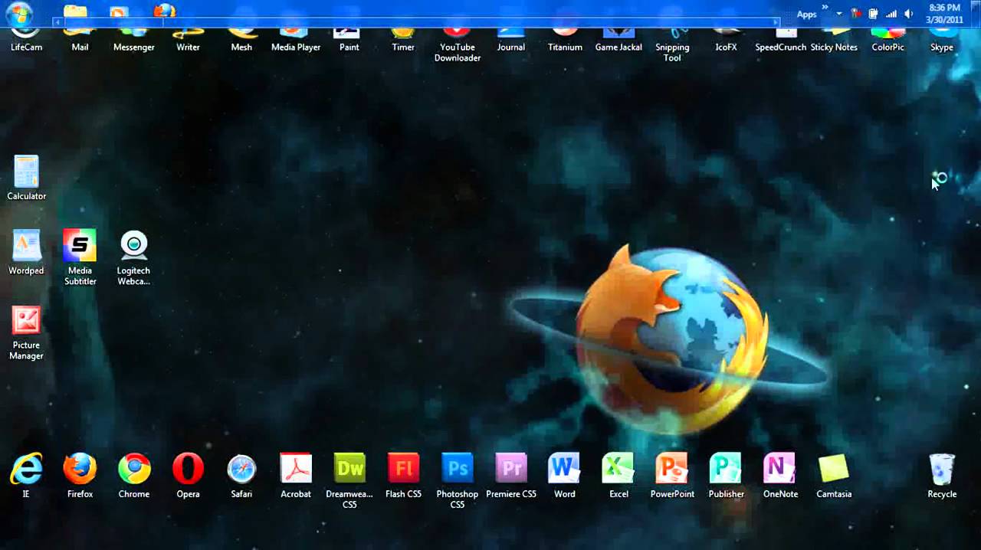Launch the Firefox desktop shortcut

80,475
